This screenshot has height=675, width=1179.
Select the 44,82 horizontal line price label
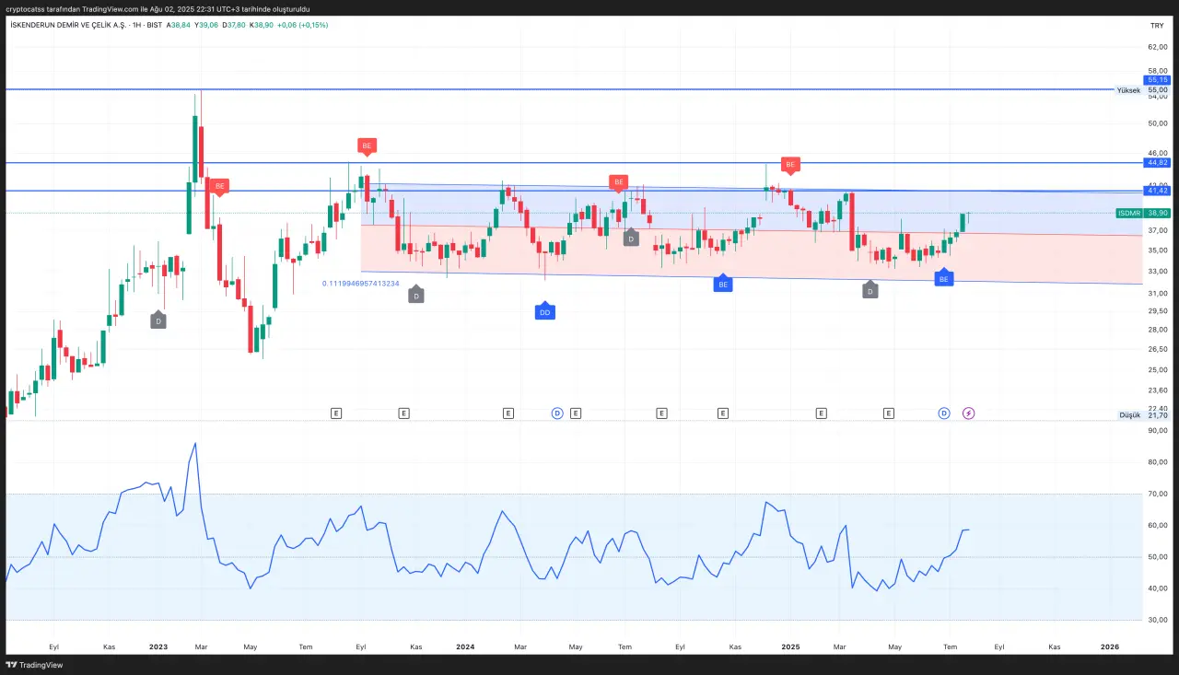click(x=1157, y=162)
